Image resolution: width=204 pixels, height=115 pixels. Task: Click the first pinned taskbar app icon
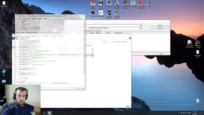coord(44,113)
